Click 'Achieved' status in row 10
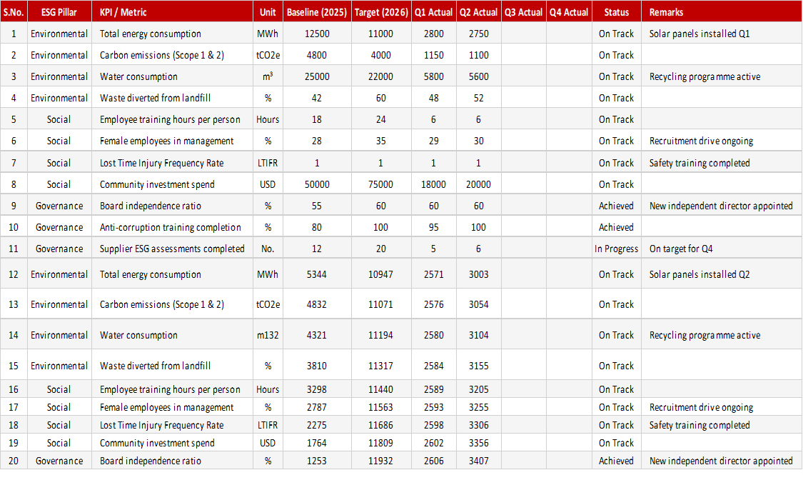This screenshot has height=490, width=803. pyautogui.click(x=616, y=228)
